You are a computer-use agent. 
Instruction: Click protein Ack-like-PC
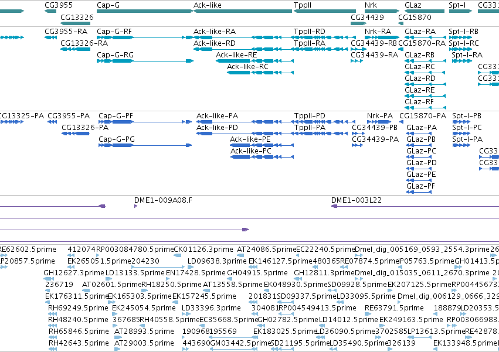pos(262,157)
